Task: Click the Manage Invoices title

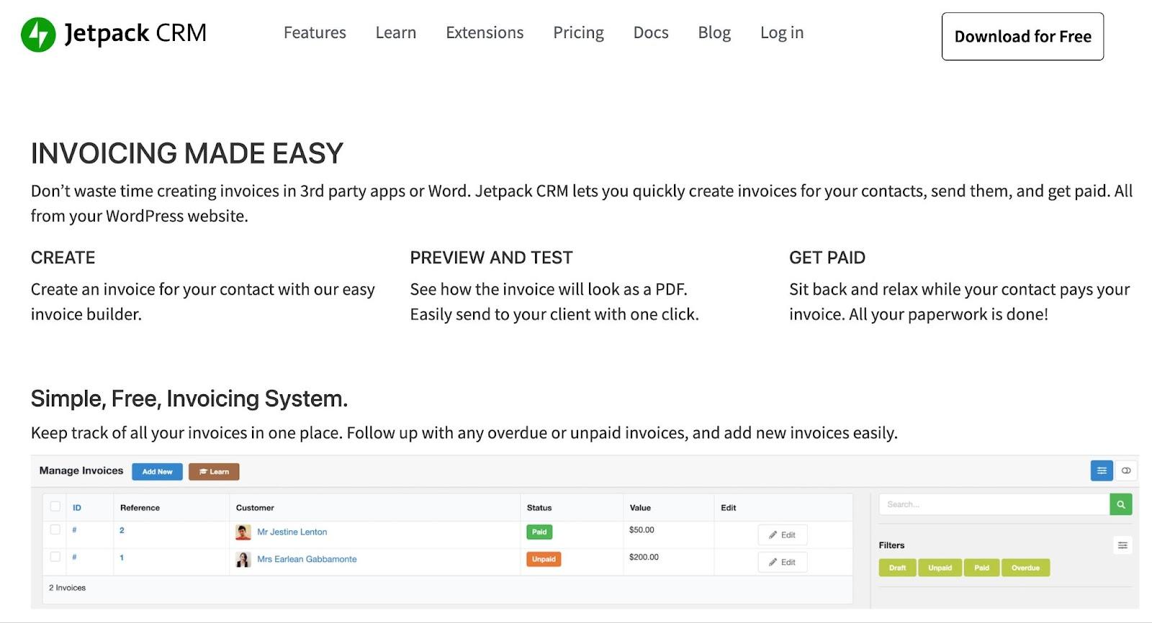Action: pos(81,470)
